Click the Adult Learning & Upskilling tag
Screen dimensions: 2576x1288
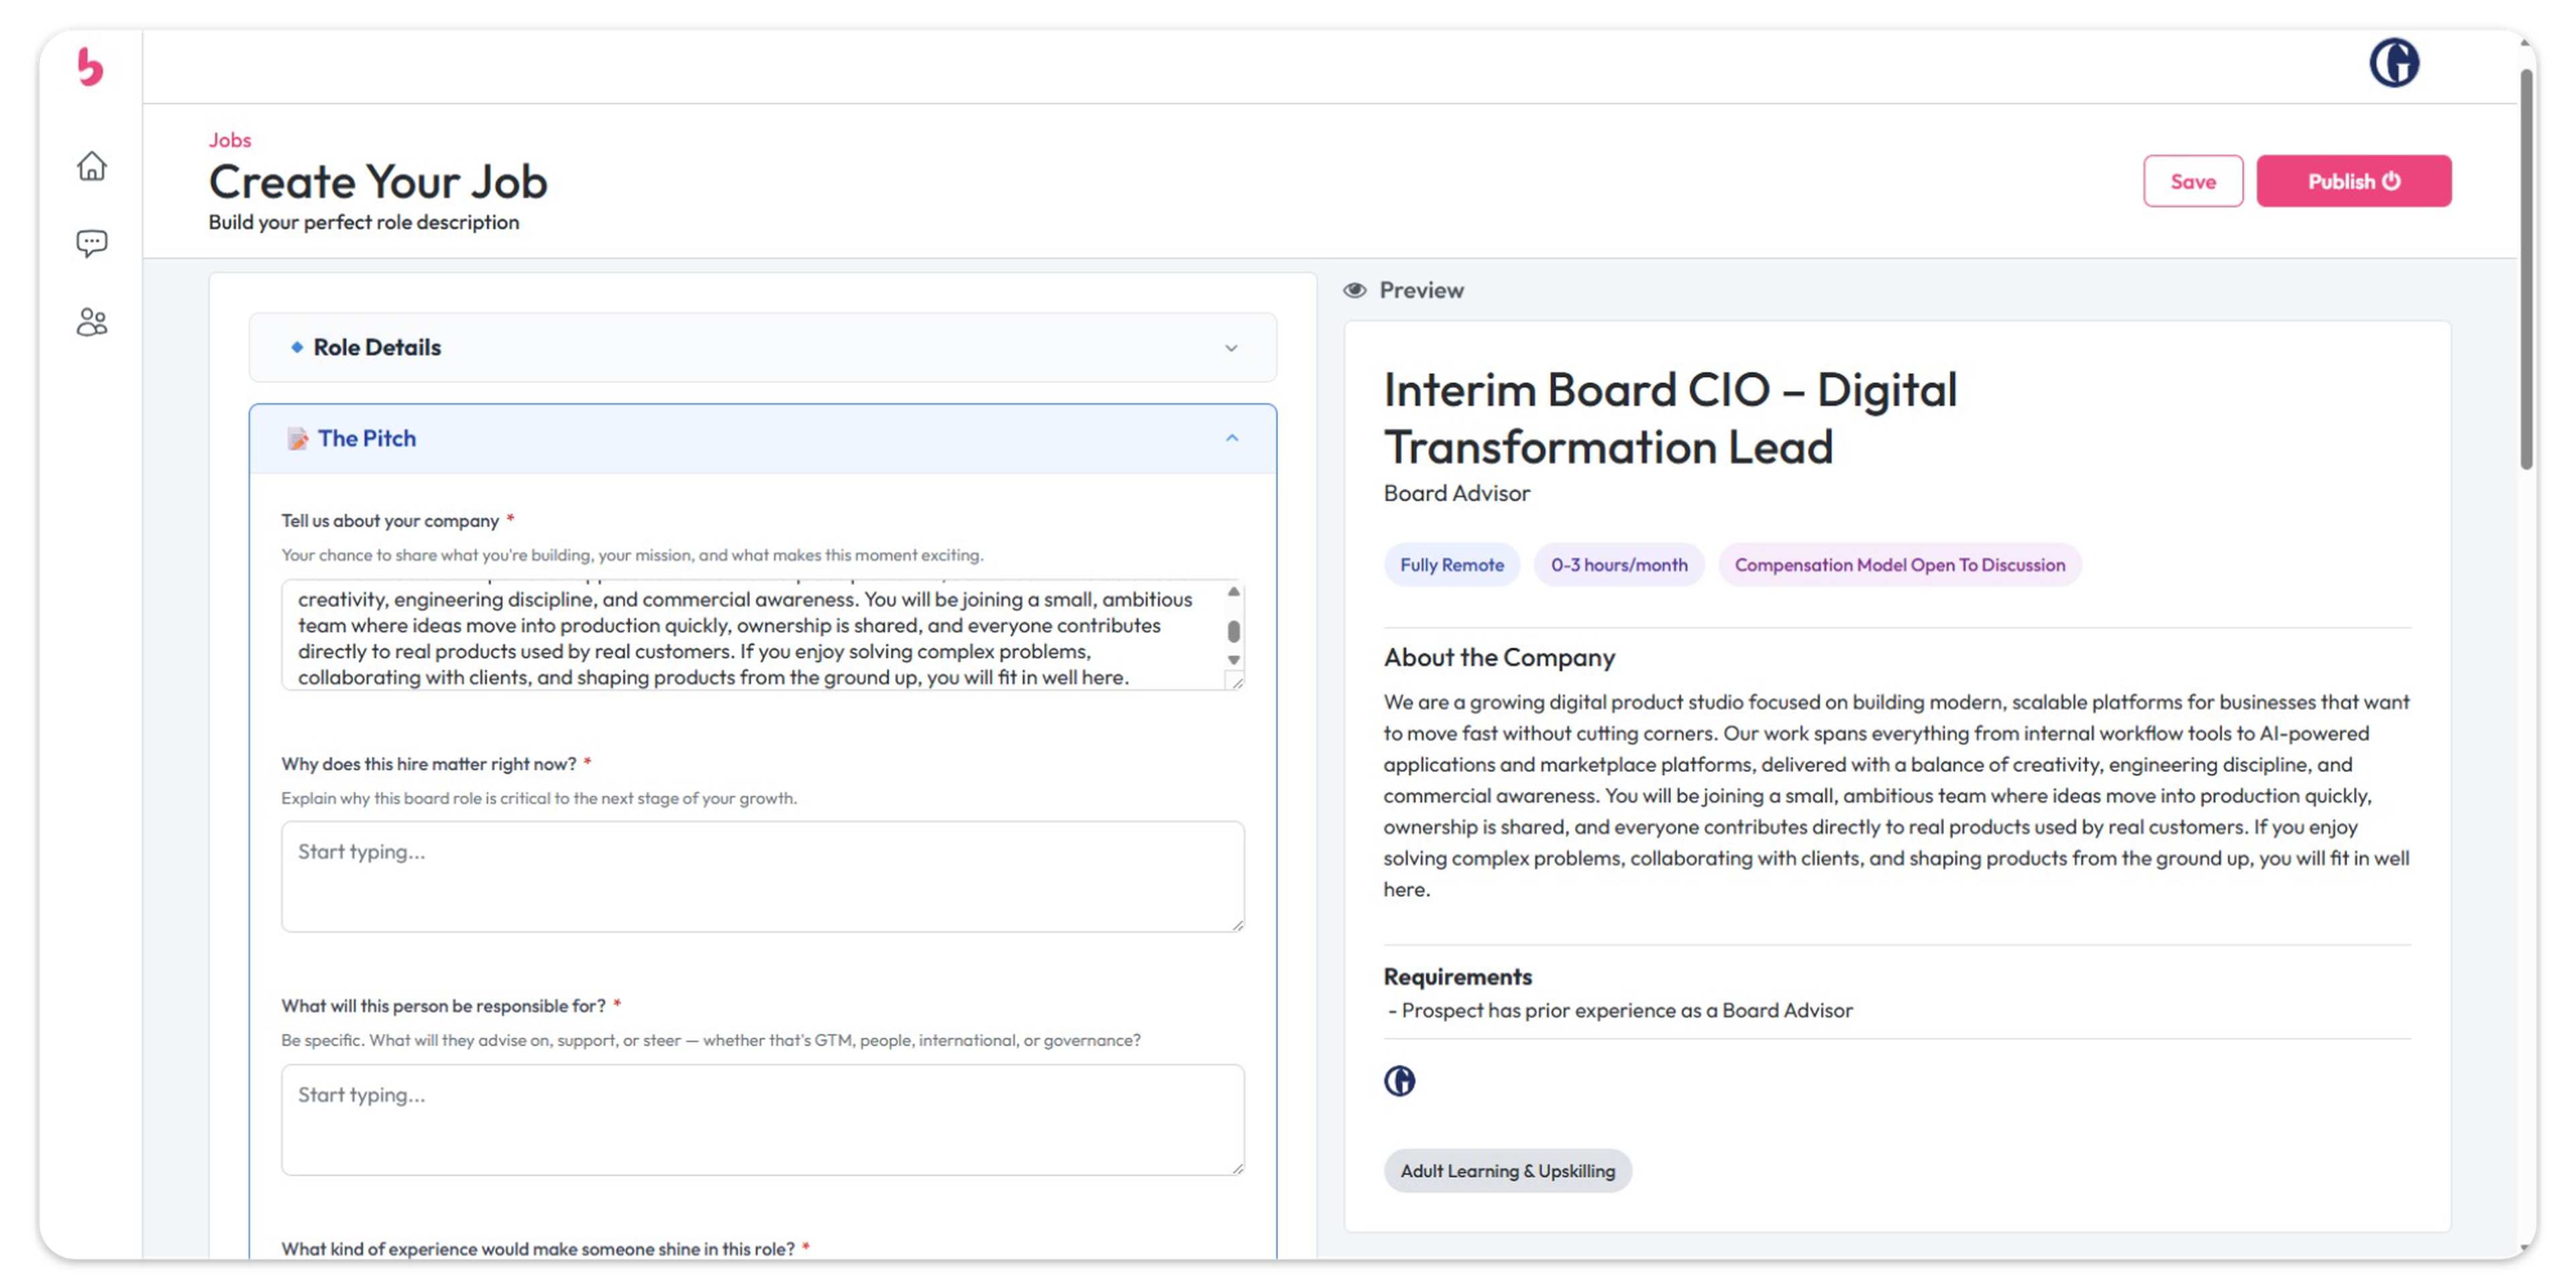[1507, 1171]
